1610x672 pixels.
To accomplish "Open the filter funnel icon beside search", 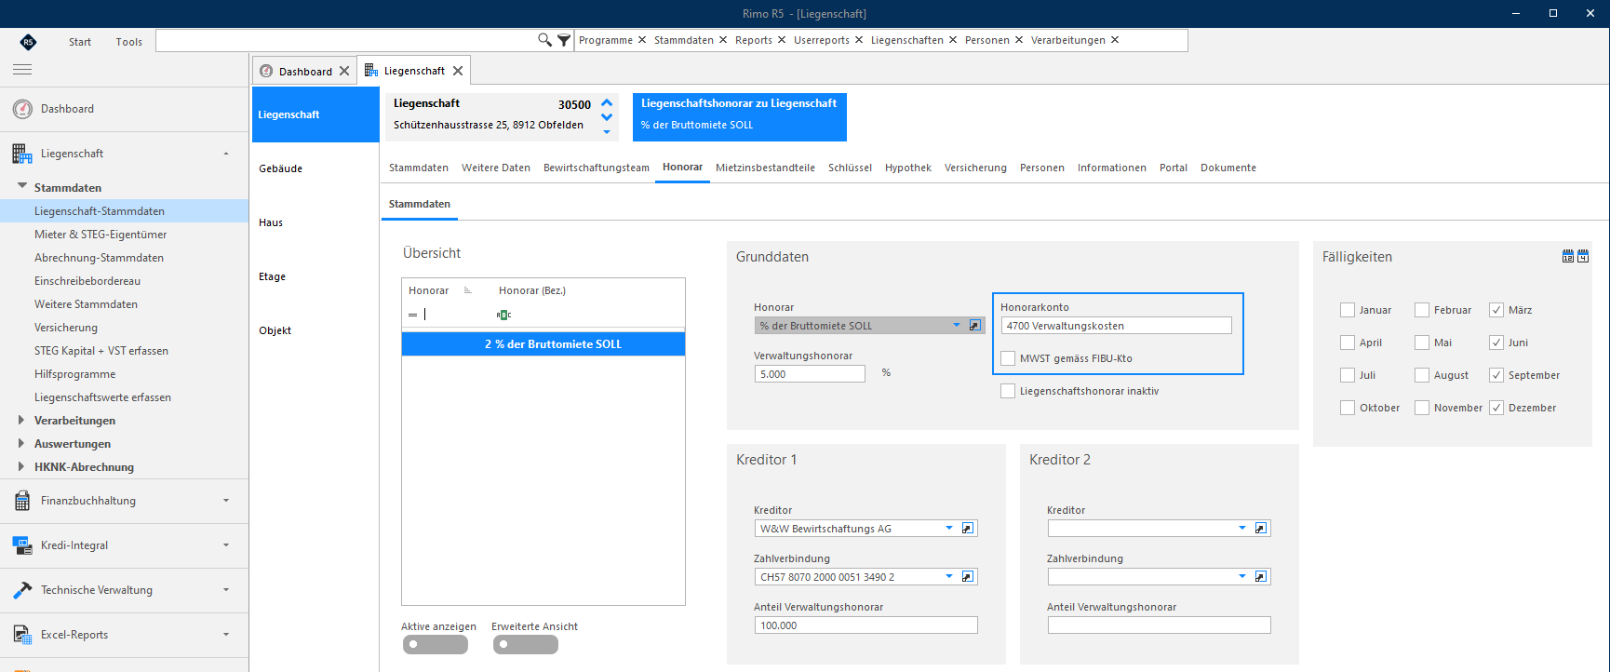I will (564, 40).
